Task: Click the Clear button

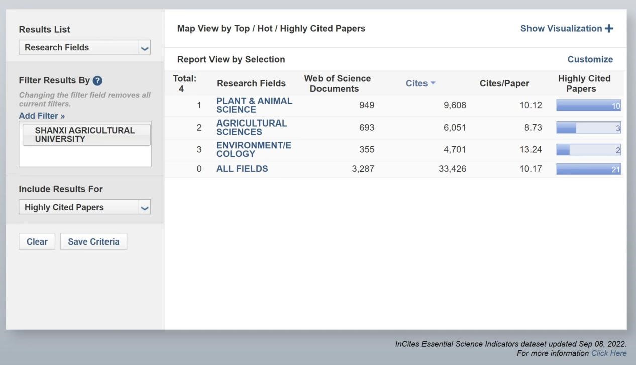Action: [x=37, y=241]
